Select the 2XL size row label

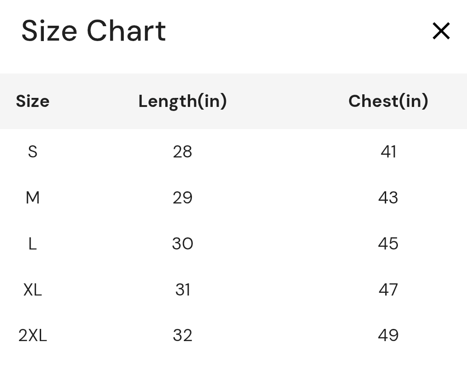pos(33,336)
